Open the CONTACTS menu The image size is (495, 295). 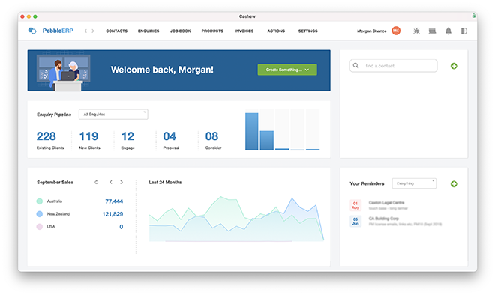pyautogui.click(x=116, y=31)
